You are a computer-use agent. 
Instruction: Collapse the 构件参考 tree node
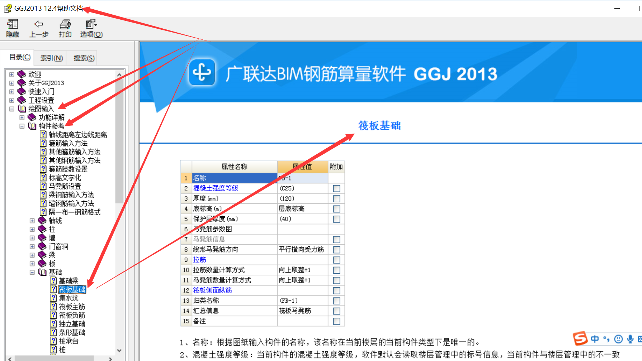pyautogui.click(x=22, y=126)
